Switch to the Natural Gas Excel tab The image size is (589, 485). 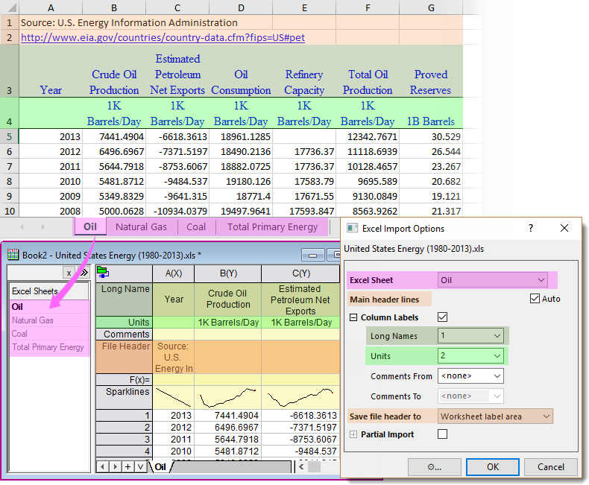click(x=141, y=226)
